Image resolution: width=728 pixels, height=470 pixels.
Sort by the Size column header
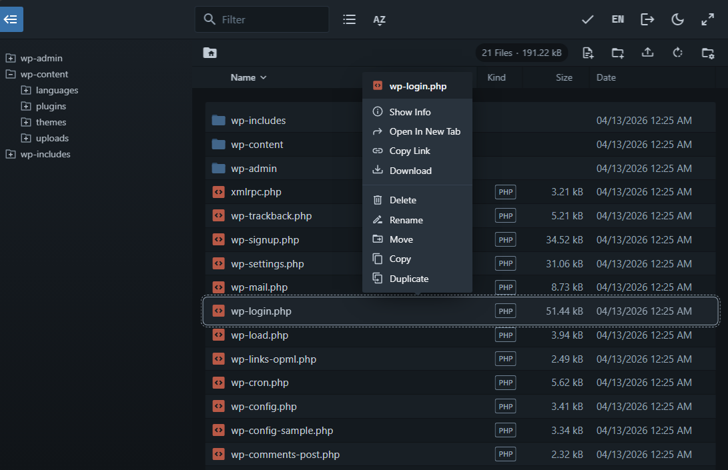coord(564,77)
